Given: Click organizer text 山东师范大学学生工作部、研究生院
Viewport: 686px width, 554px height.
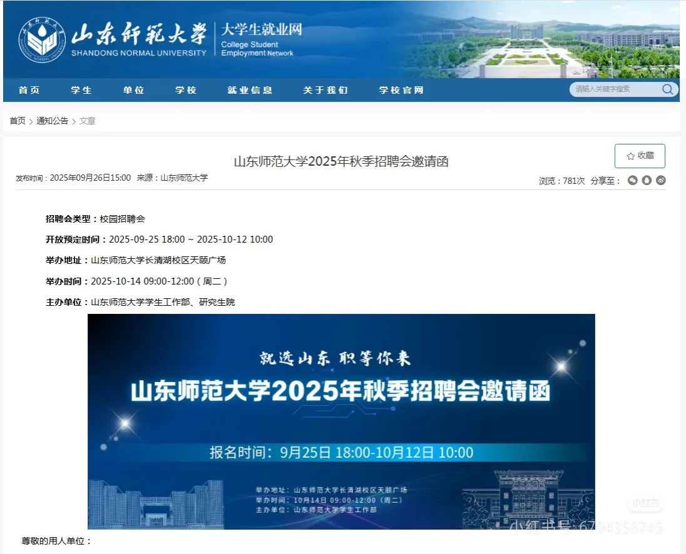Looking at the screenshot, I should coord(163,303).
